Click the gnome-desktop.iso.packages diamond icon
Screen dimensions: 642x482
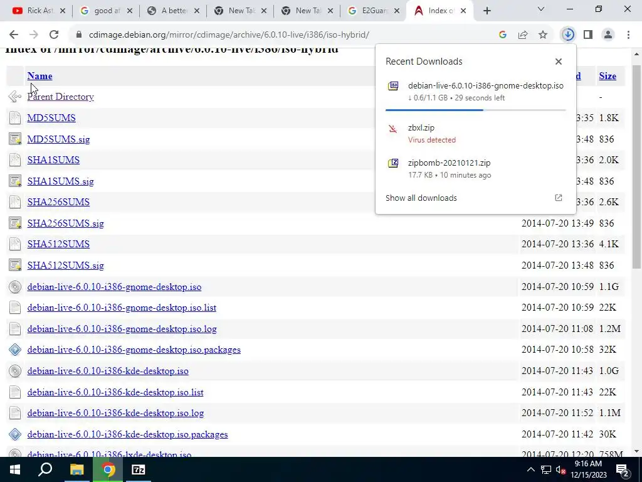click(15, 350)
